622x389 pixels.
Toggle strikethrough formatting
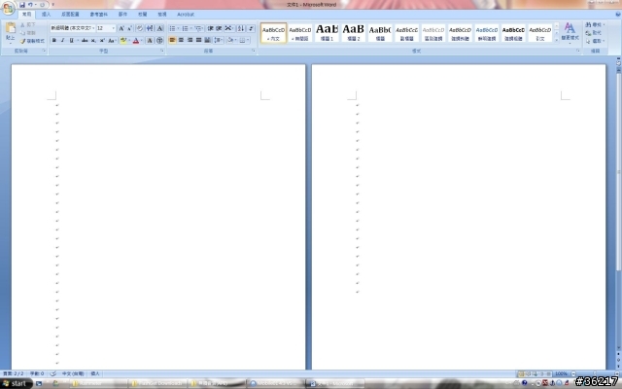[85, 40]
